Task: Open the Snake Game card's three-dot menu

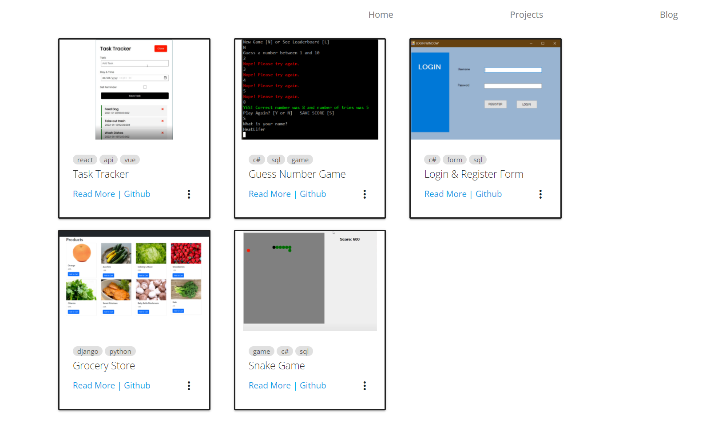Action: pos(365,386)
